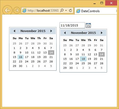Pick day 10 in the left calendar

pos(27,52)
